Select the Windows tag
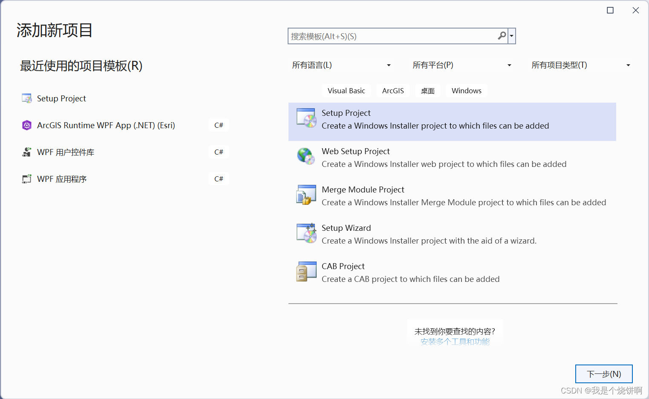 pyautogui.click(x=467, y=91)
